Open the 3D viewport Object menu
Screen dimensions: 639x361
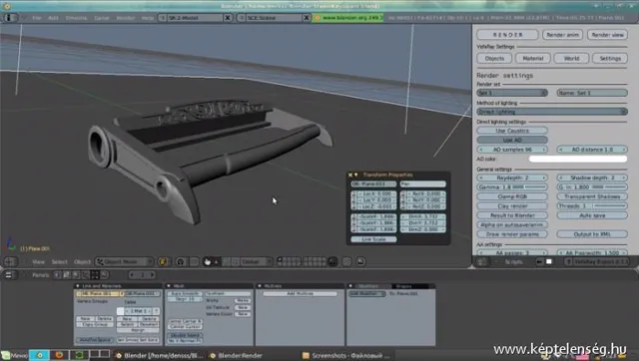pyautogui.click(x=82, y=261)
